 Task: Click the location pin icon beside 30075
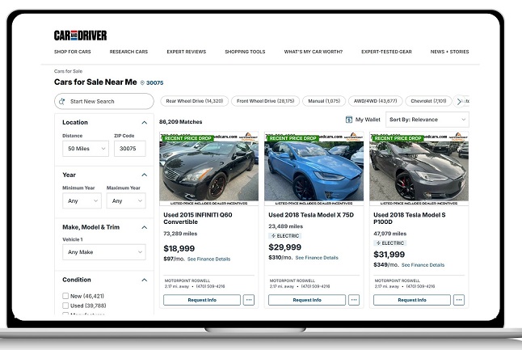(x=142, y=82)
